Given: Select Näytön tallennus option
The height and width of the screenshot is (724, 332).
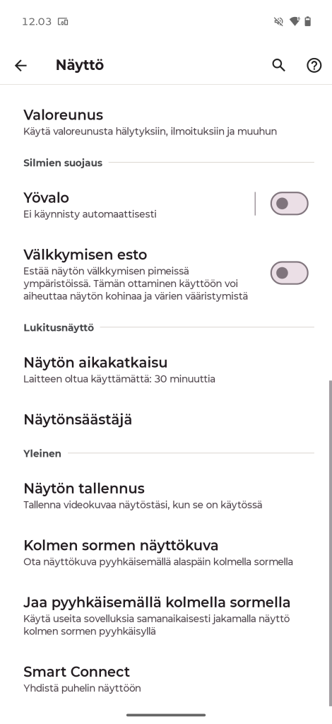Looking at the screenshot, I should (x=166, y=496).
